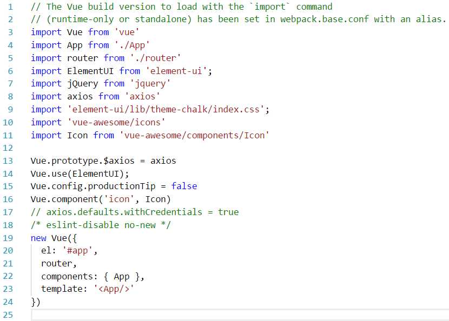Viewport: 449px width, 321px height.
Task: Click 'router,' on line 21
Action: tap(59, 264)
